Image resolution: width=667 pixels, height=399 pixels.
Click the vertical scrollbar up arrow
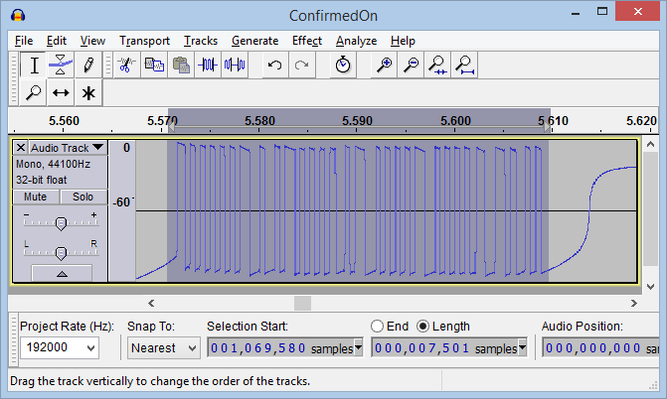[650, 145]
